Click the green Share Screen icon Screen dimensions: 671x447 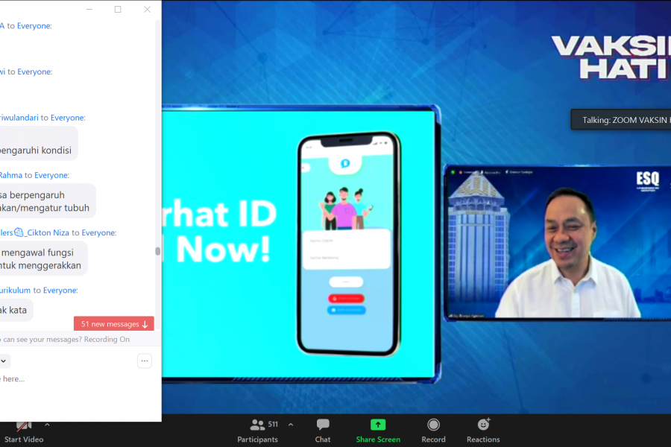point(378,425)
